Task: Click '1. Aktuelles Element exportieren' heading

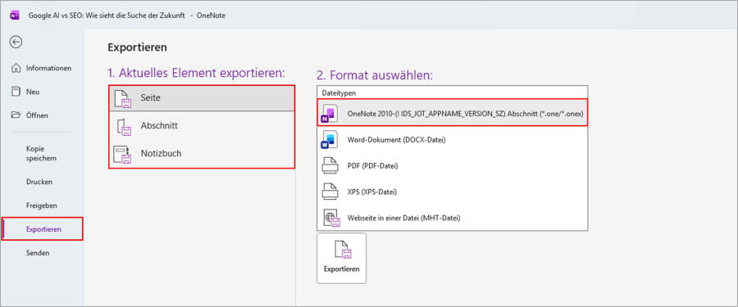Action: point(197,74)
